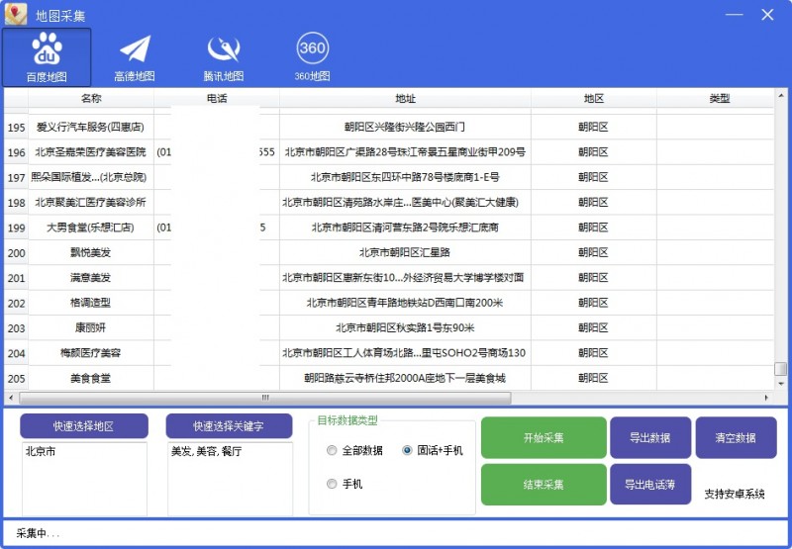Click the 导出数据 export button
Viewport: 792px width, 549px height.
coord(650,438)
